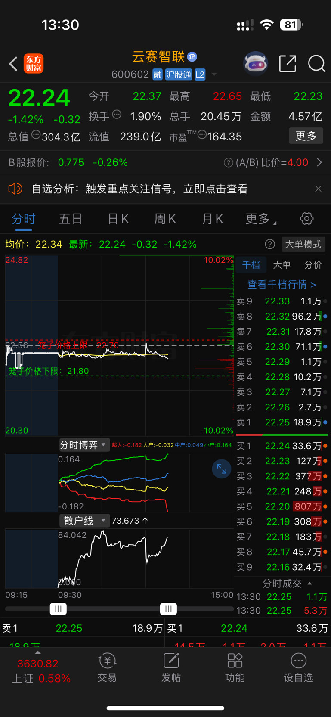The image size is (331, 717).
Task: Select the 卖8 22.32 row
Action: 282,317
